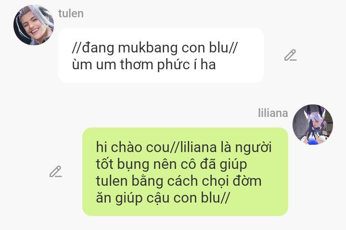Click the line "tốt bụng nên cô đã giúp"
The image size is (346, 230).
point(171,164)
